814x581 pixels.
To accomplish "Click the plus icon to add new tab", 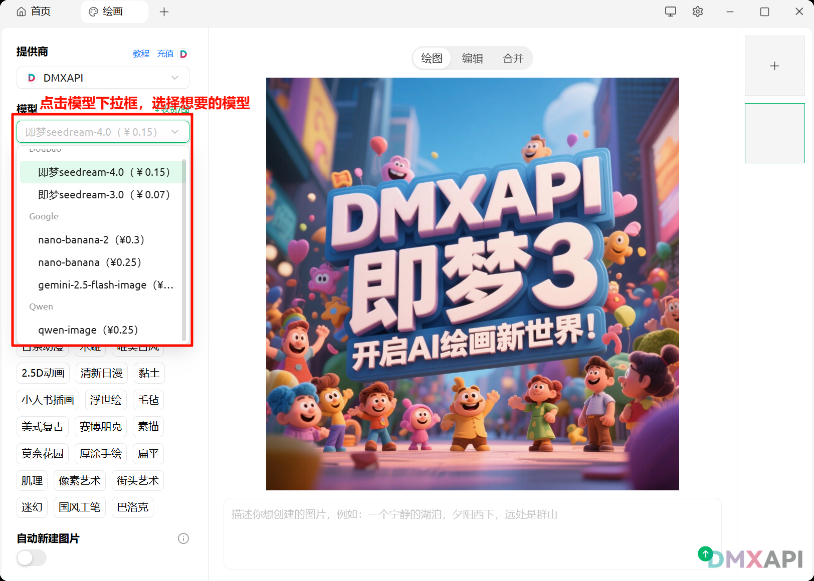I will click(x=164, y=12).
